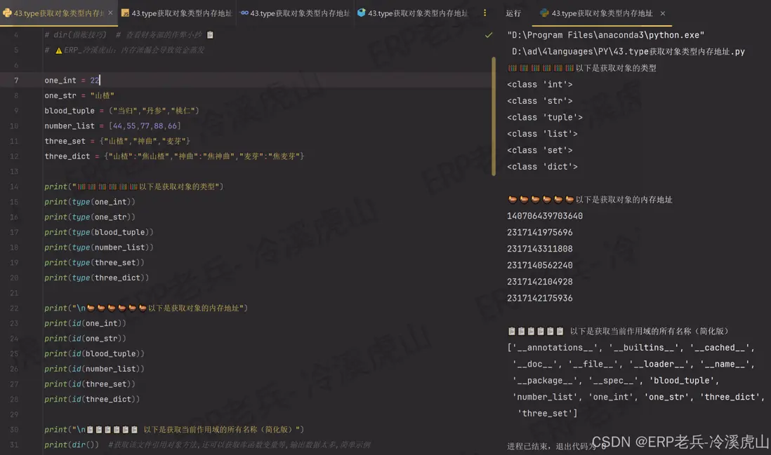771x455 pixels.
Task: Click output address 2317141975696
Action: tap(540, 232)
